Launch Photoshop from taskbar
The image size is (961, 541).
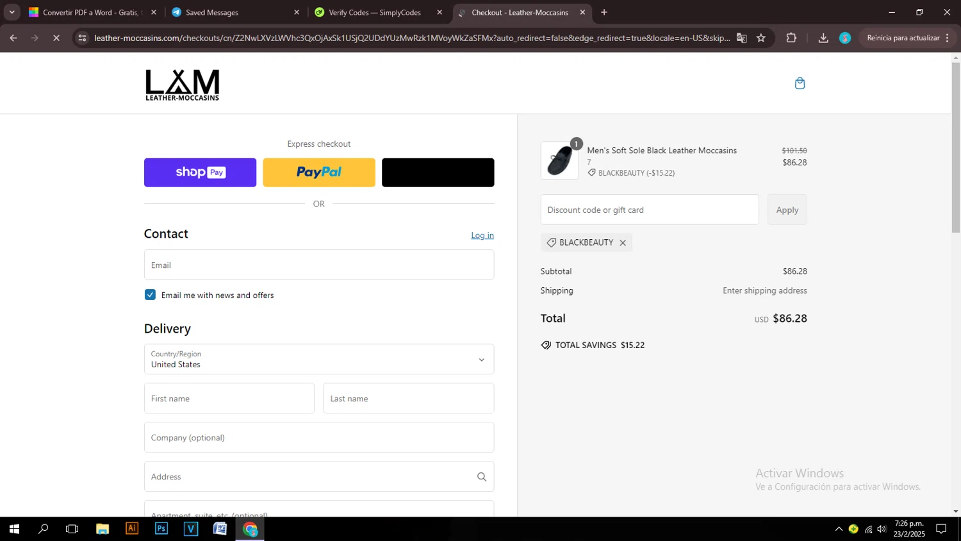pos(161,529)
